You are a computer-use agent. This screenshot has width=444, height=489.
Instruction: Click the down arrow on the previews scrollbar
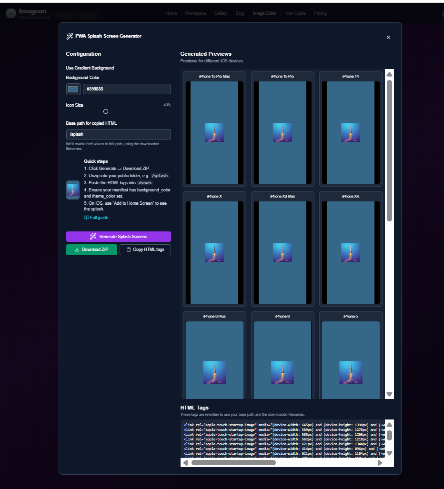(389, 394)
